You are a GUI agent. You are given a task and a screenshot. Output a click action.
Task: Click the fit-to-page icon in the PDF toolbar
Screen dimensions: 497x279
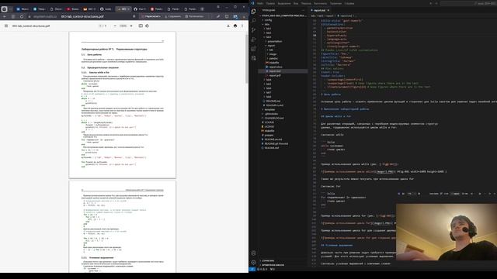point(141,26)
